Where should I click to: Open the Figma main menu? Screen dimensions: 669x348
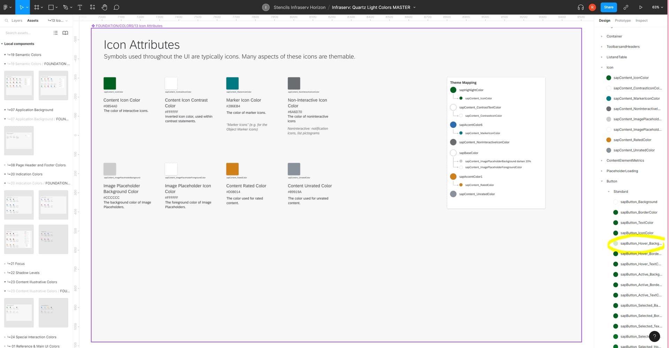pos(7,7)
